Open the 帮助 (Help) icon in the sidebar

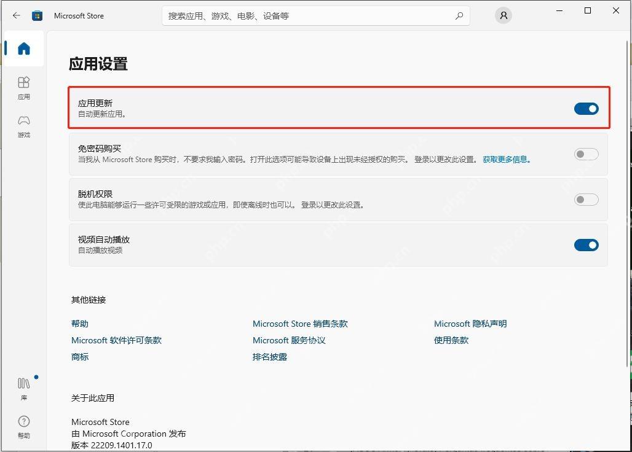click(x=24, y=427)
